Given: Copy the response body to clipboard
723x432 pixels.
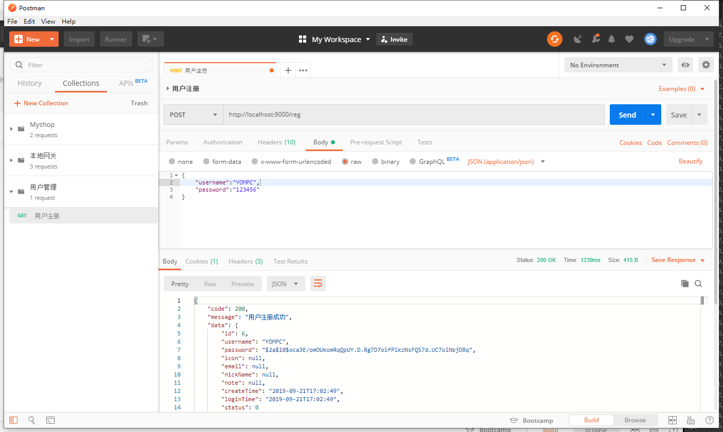Looking at the screenshot, I should point(684,284).
